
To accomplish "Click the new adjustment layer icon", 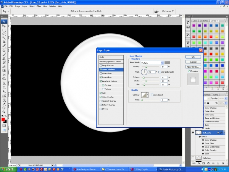I will (x=208, y=163).
